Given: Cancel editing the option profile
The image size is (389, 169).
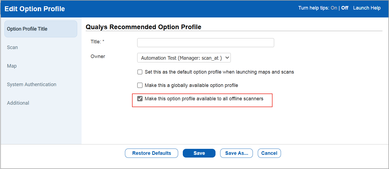Looking at the screenshot, I should [269, 153].
